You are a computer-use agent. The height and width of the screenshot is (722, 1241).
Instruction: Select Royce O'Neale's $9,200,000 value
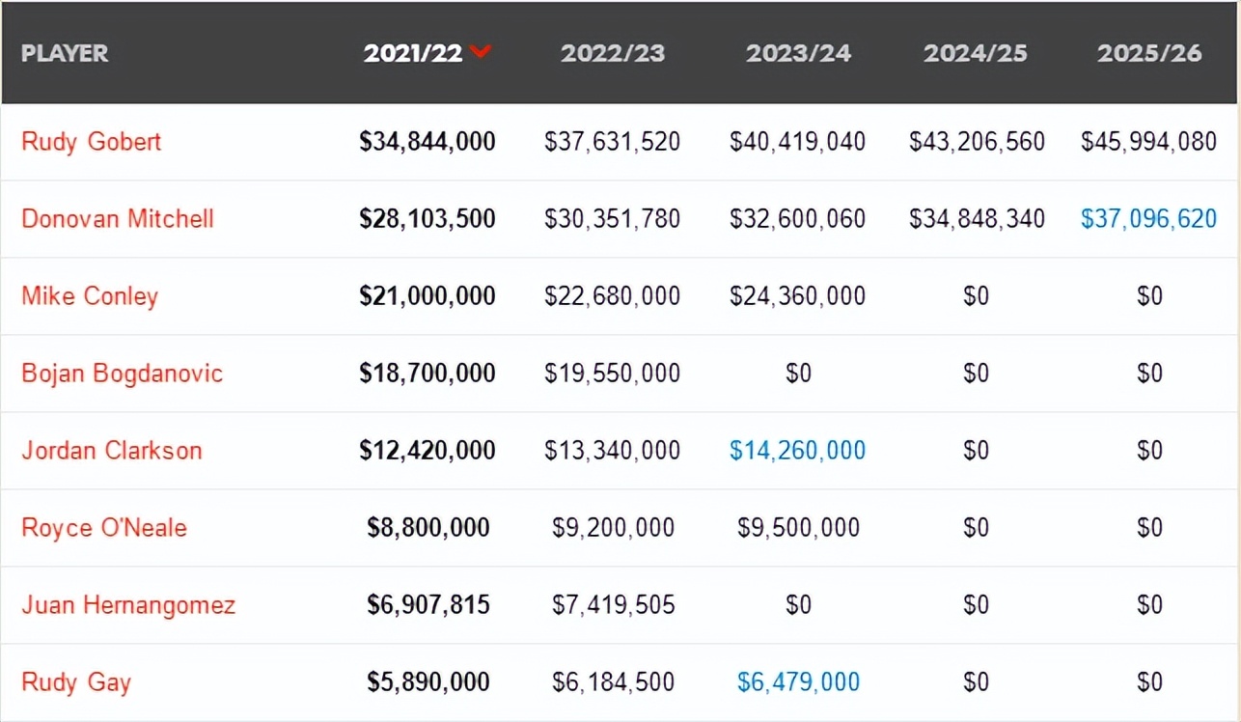pos(613,528)
